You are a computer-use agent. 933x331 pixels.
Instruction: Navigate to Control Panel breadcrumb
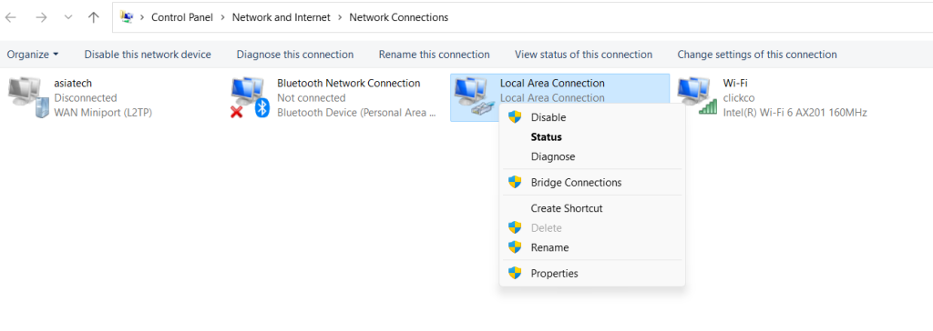(x=182, y=17)
